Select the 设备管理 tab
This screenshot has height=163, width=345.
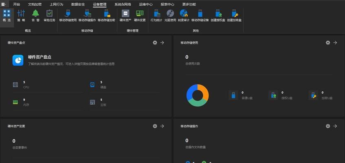(99, 4)
